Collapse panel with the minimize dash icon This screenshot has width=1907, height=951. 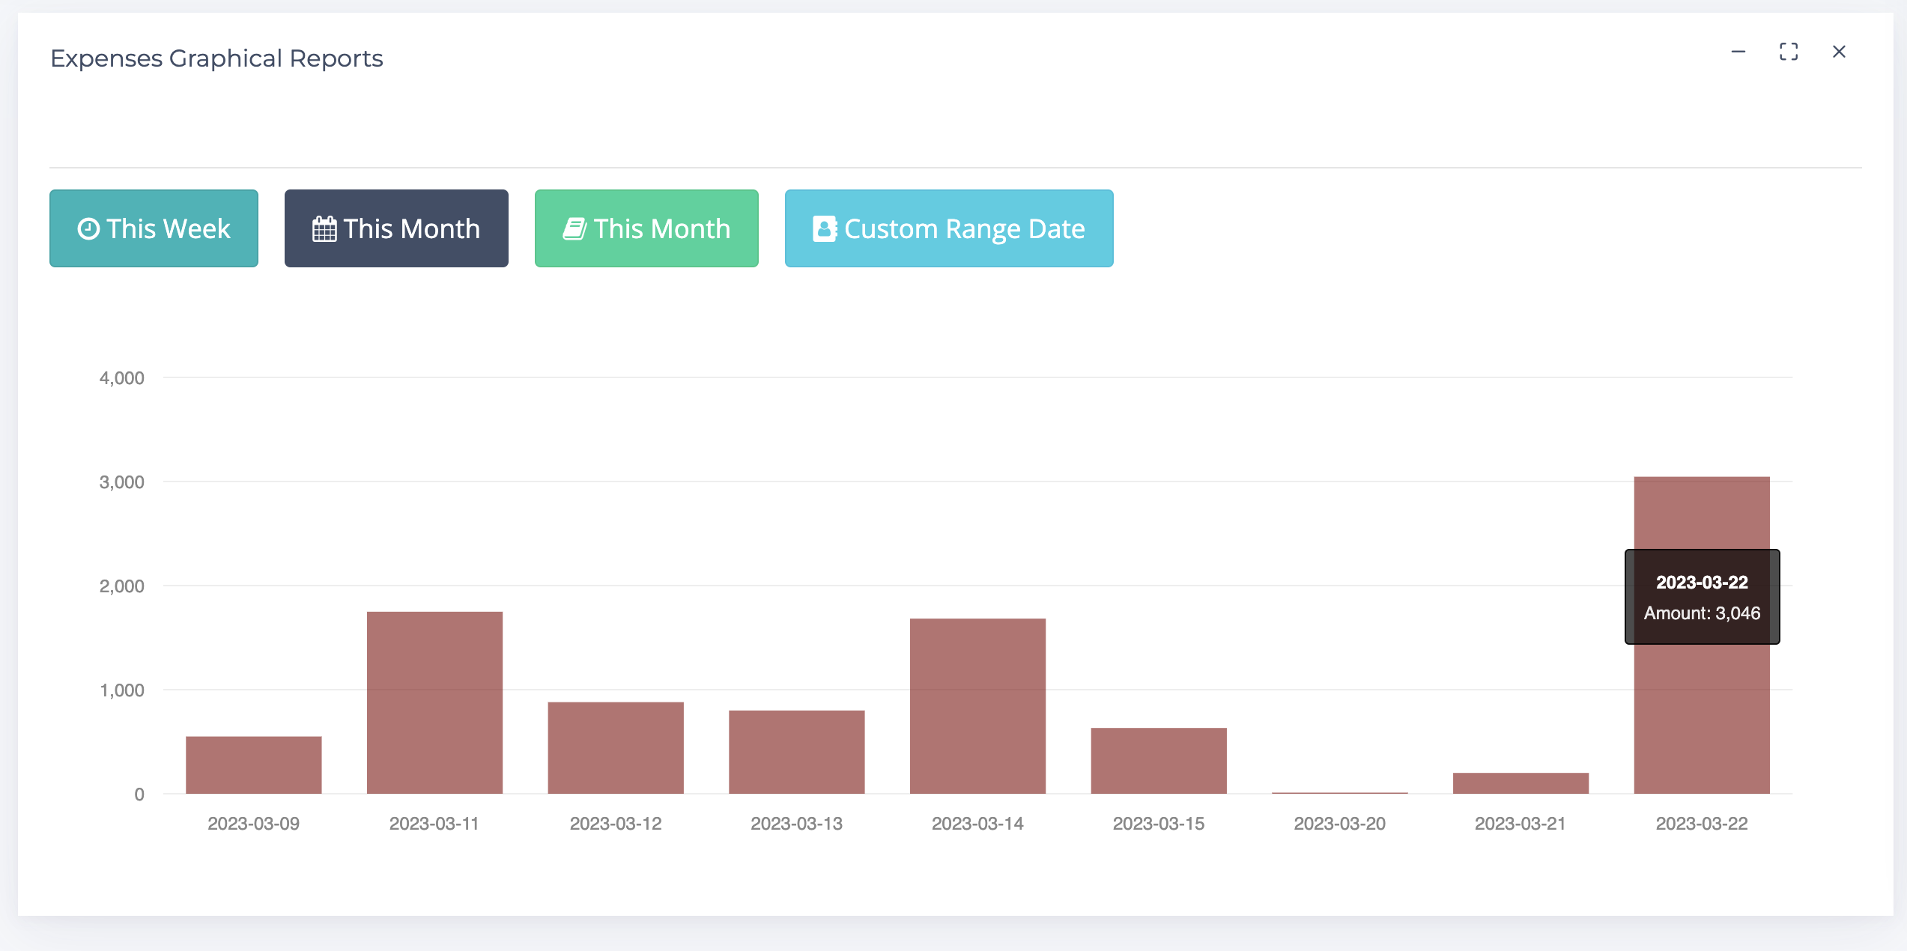tap(1738, 52)
